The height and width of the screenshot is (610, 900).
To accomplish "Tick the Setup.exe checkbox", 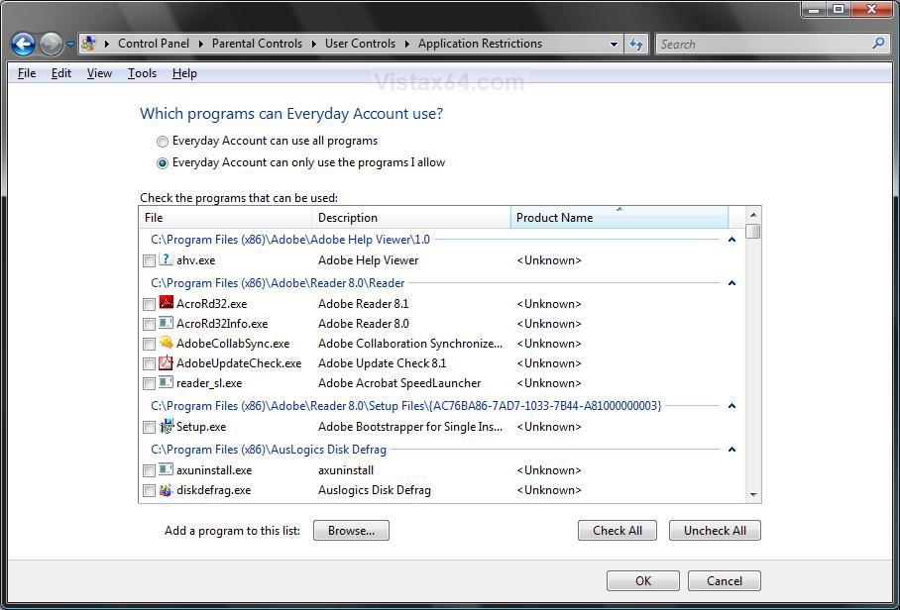I will pyautogui.click(x=149, y=427).
